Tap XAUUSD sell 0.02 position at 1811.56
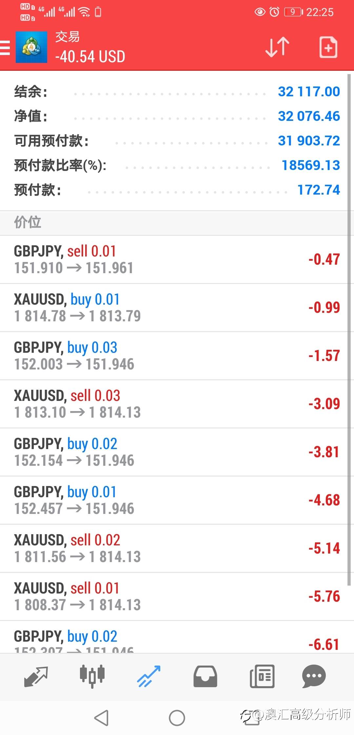 pyautogui.click(x=174, y=548)
